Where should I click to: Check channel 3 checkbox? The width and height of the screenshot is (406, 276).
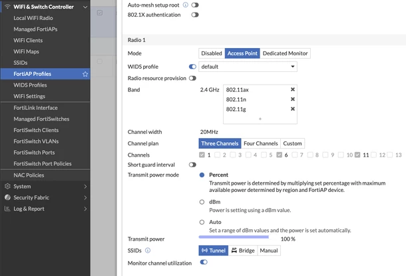(x=233, y=155)
